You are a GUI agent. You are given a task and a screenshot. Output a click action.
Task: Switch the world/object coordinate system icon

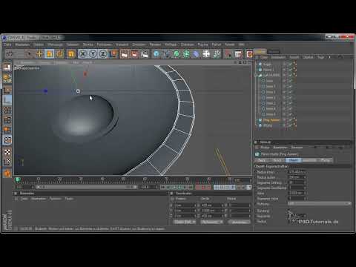tap(113, 53)
